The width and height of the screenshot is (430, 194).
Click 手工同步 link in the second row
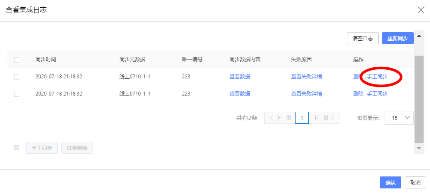pyautogui.click(x=377, y=93)
